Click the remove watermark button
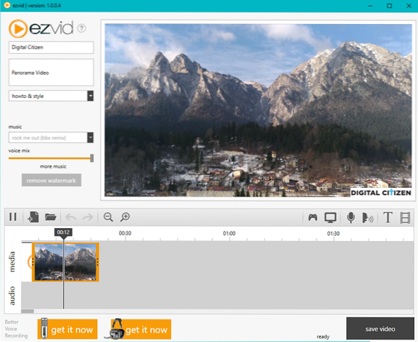This screenshot has width=418, height=342. tap(51, 180)
